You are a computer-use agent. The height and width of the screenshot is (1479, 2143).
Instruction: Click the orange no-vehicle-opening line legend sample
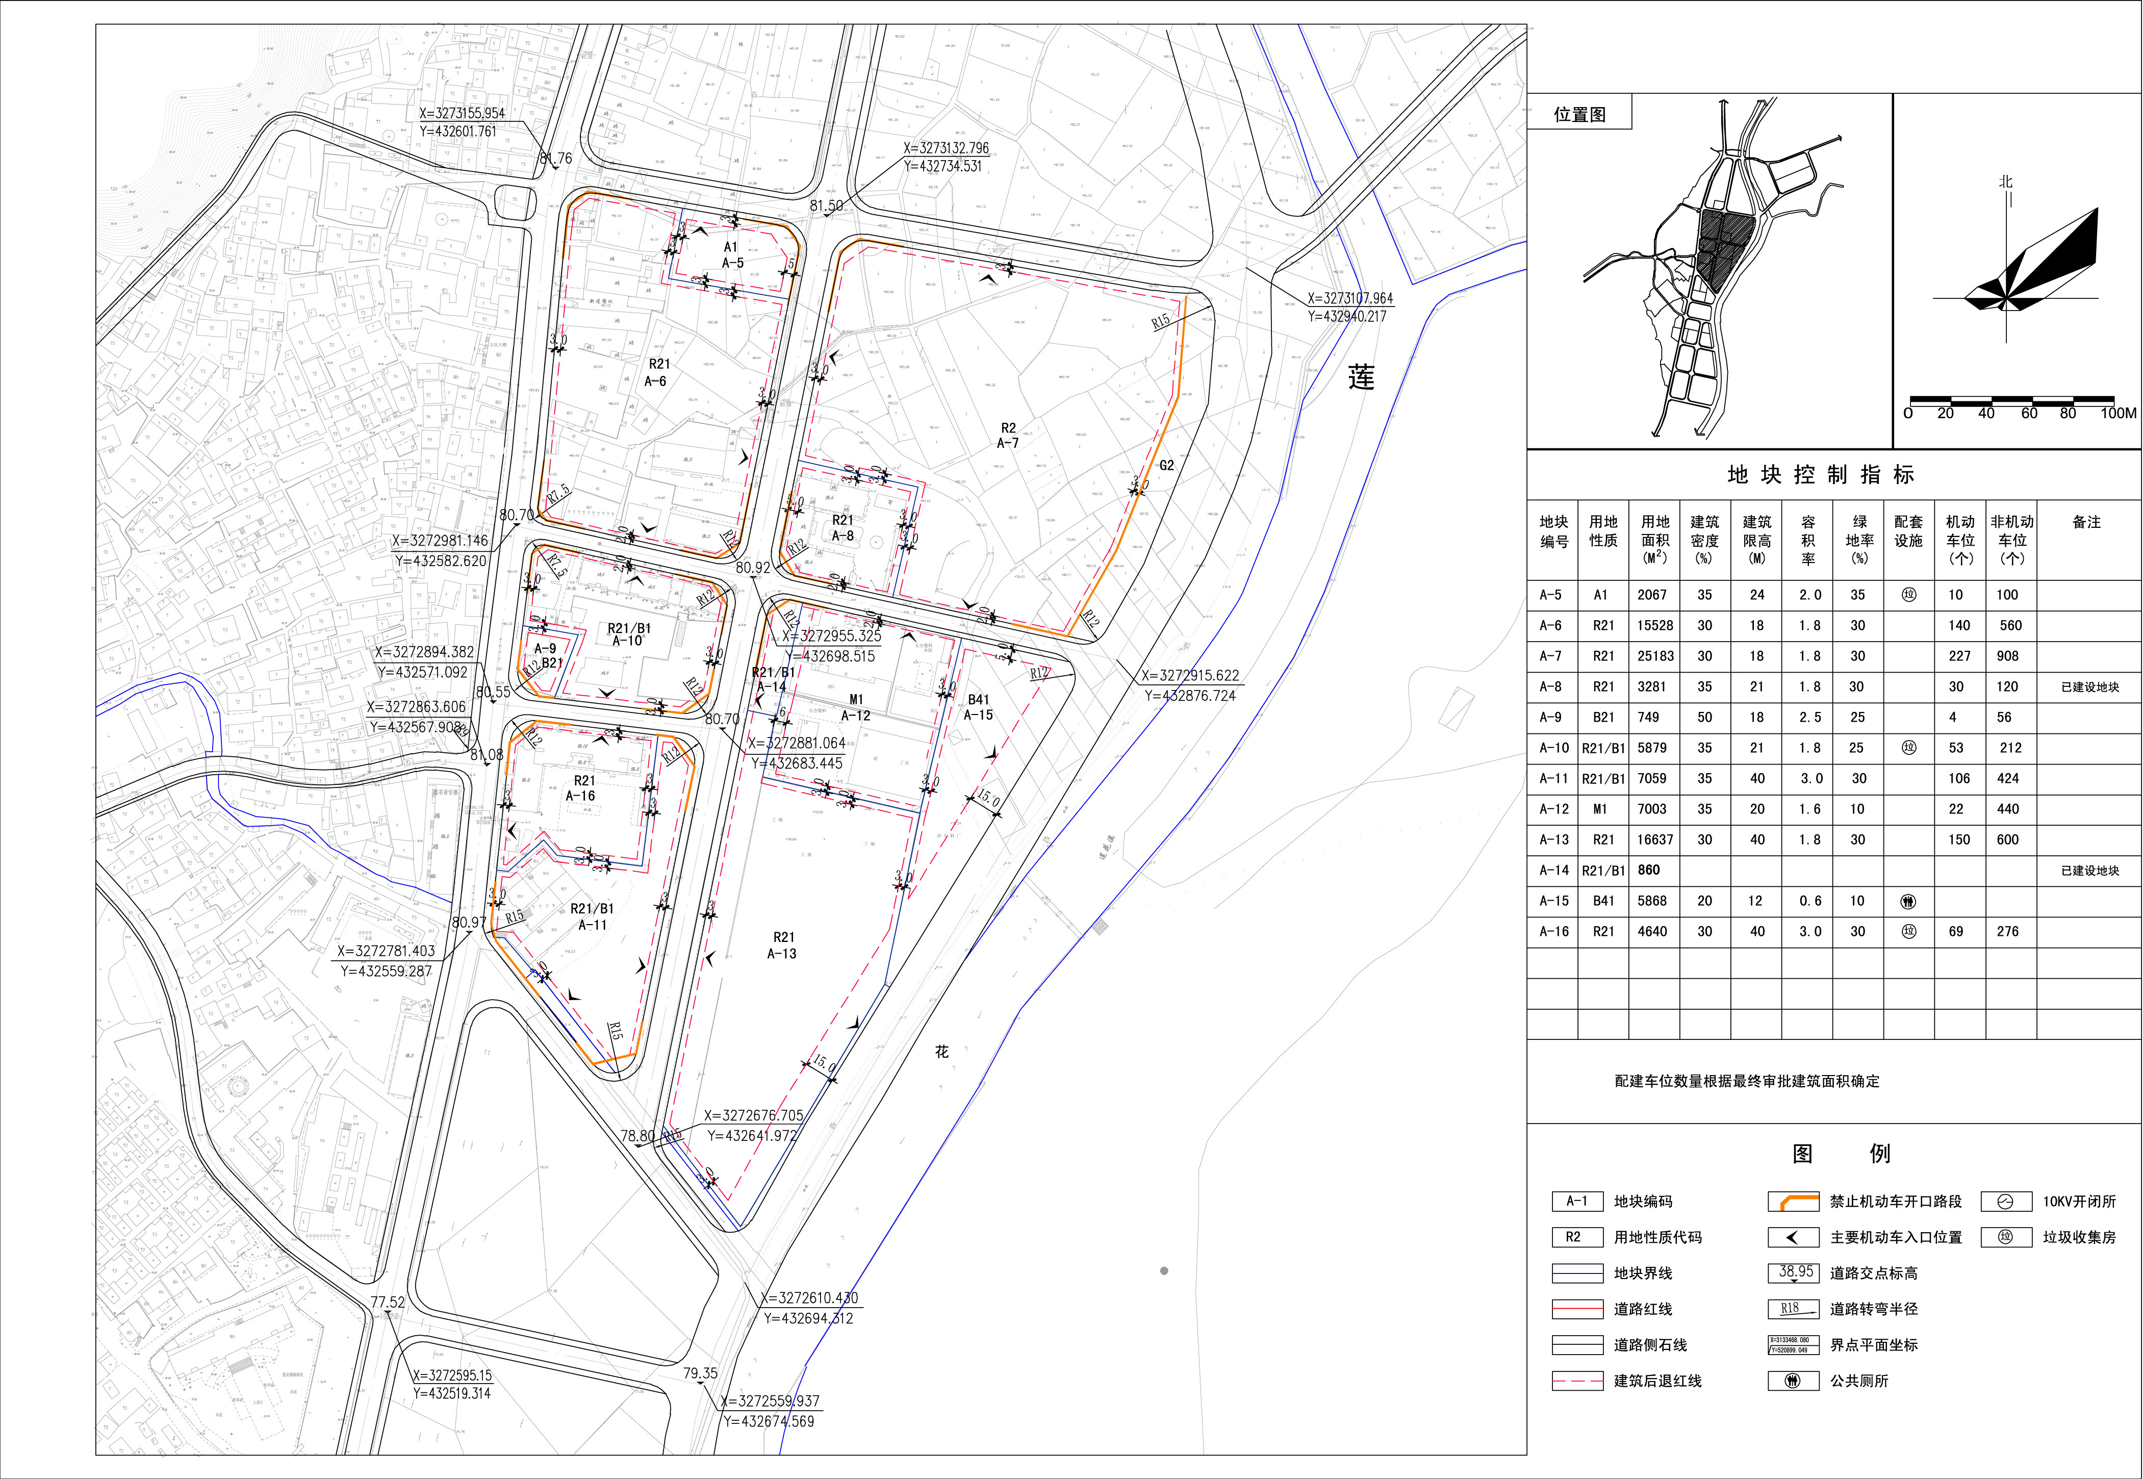pyautogui.click(x=1794, y=1202)
